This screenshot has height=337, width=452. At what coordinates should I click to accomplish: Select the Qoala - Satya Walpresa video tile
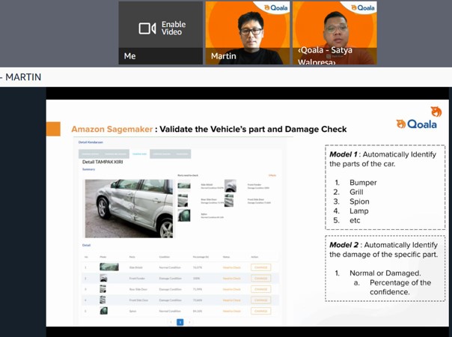334,33
